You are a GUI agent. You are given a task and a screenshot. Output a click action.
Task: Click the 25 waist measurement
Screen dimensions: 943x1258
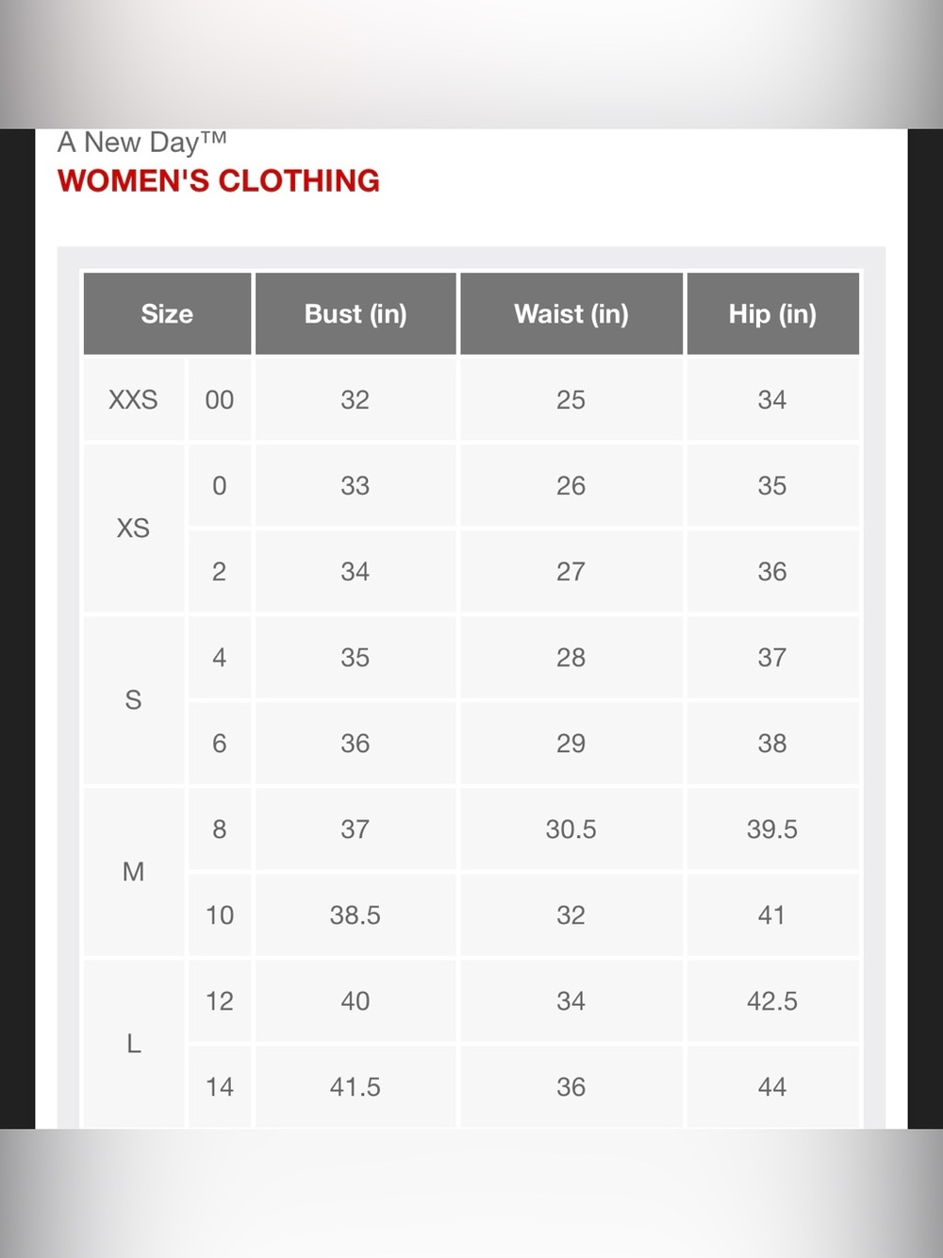571,399
